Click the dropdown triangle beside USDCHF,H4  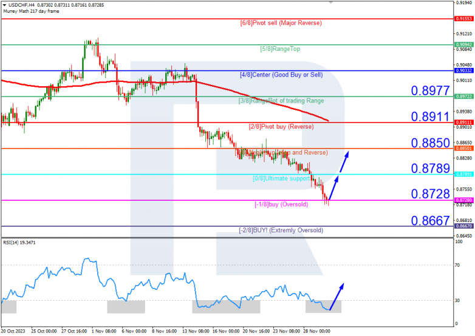(4, 5)
